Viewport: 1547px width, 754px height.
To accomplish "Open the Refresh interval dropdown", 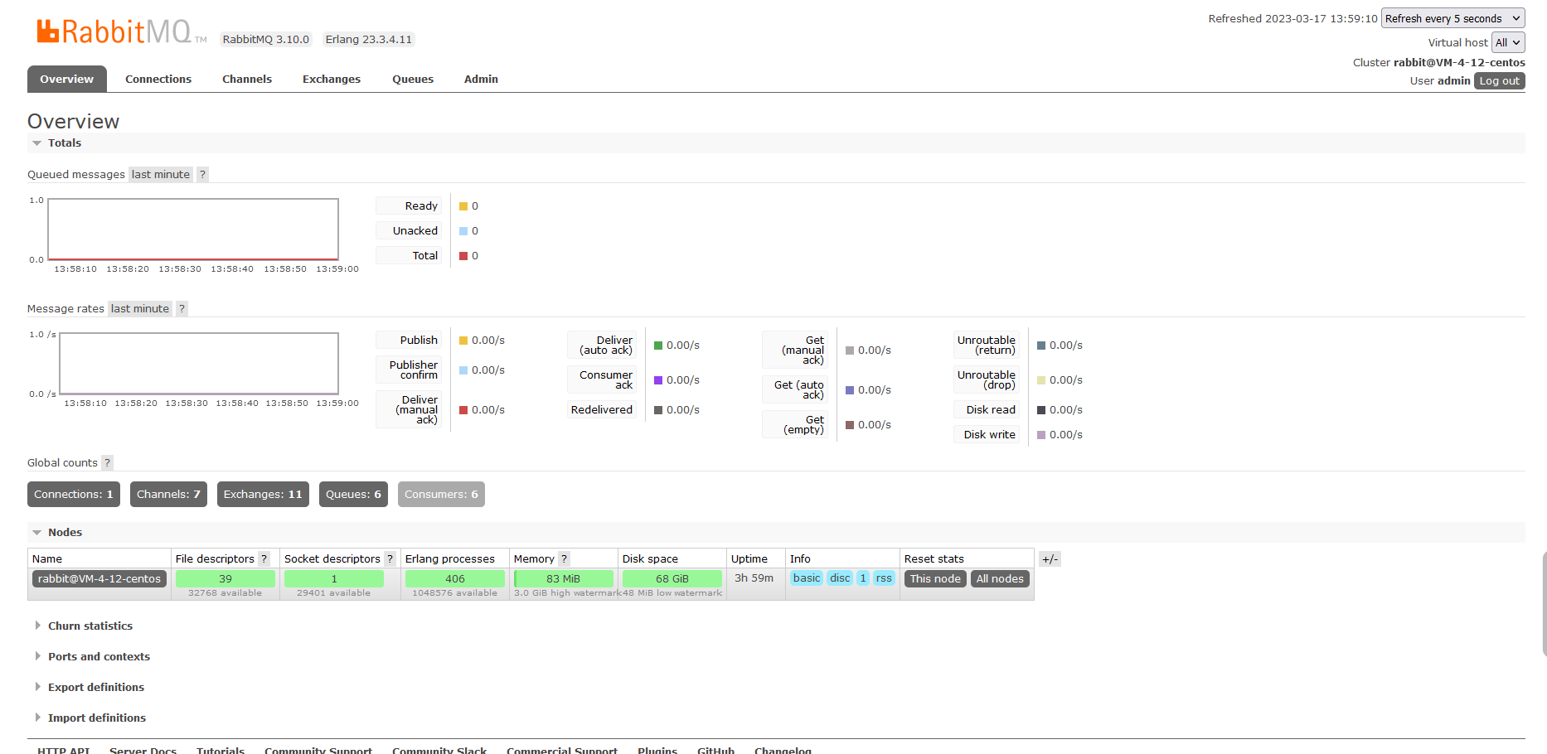I will pos(1452,18).
